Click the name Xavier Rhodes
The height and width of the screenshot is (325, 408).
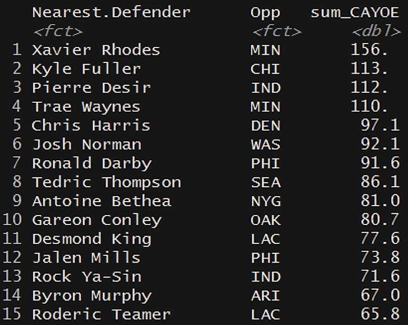pyautogui.click(x=96, y=50)
